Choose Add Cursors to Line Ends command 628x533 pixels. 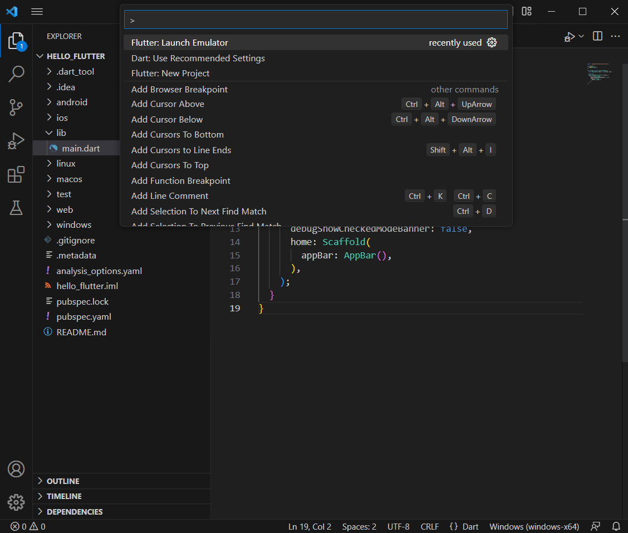[x=316, y=150]
